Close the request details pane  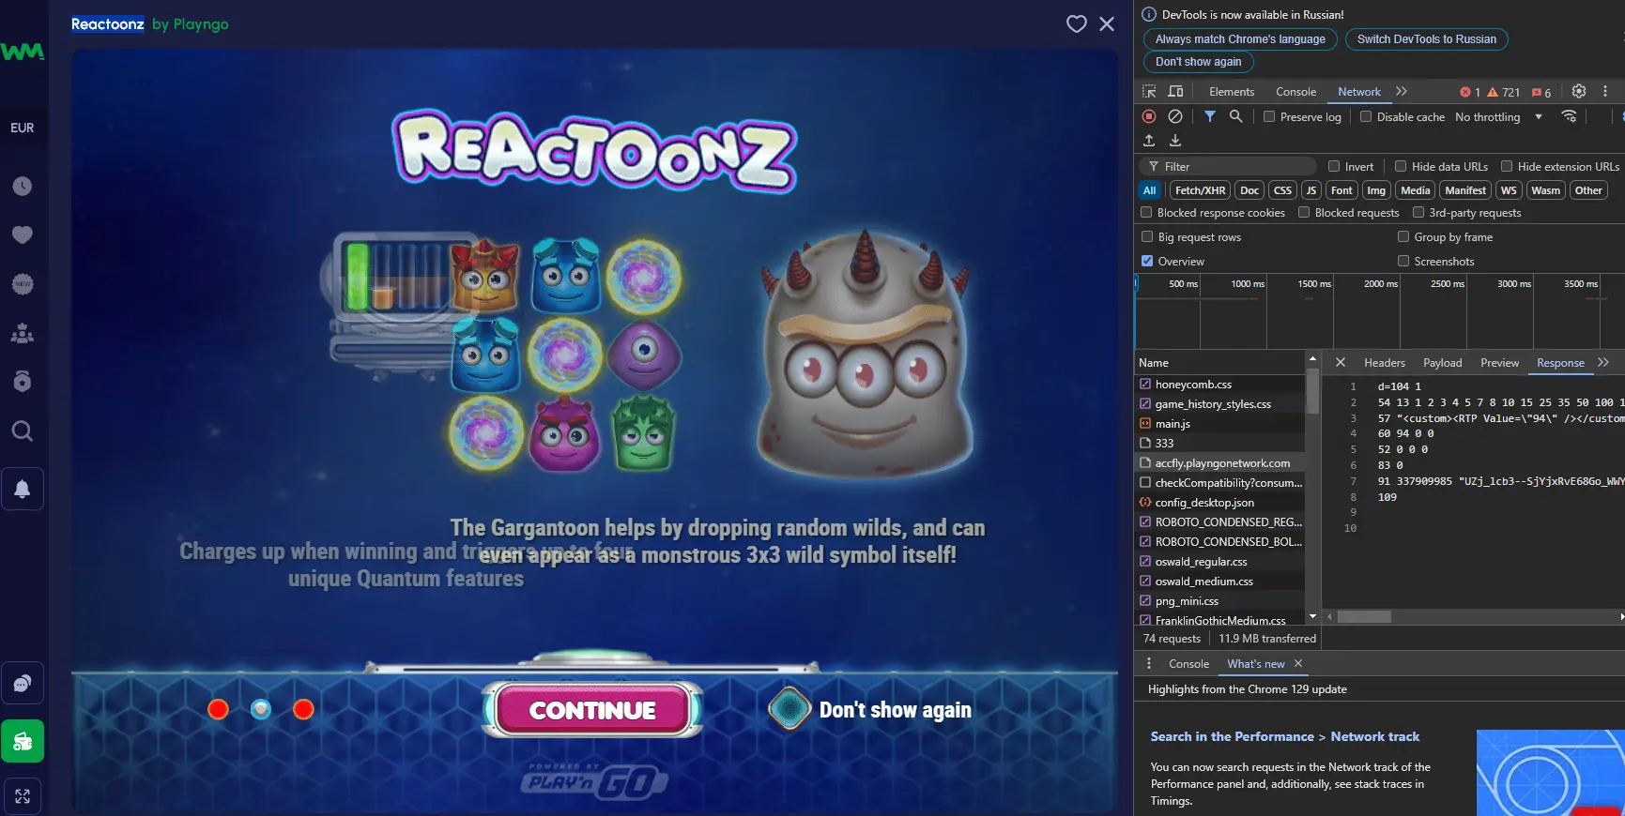click(x=1341, y=363)
